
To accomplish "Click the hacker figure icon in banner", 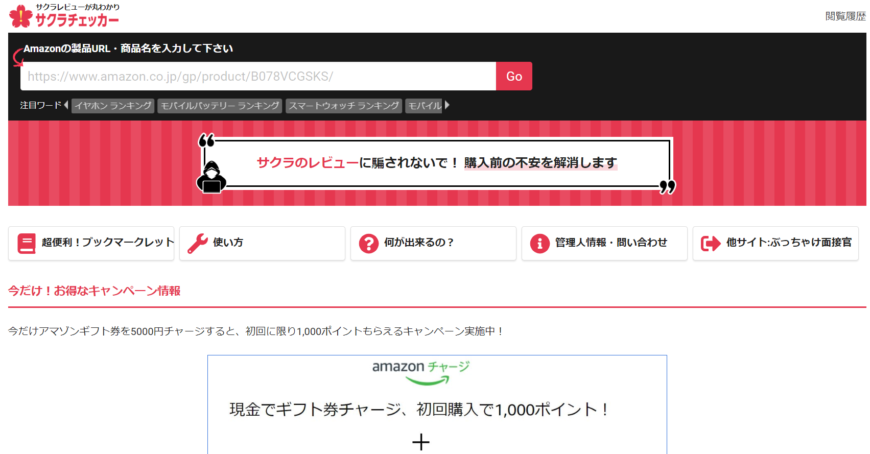I will (211, 177).
